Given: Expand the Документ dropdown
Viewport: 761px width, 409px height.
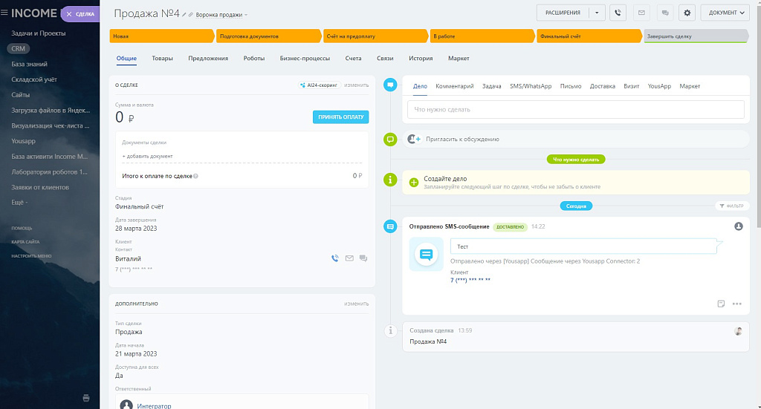Looking at the screenshot, I should (725, 13).
